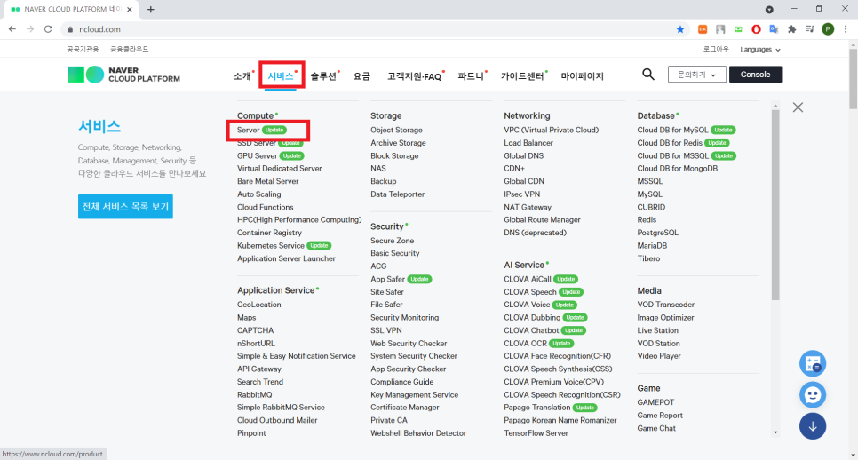Click the 금융클라우드 link
The image size is (858, 460).
point(129,49)
